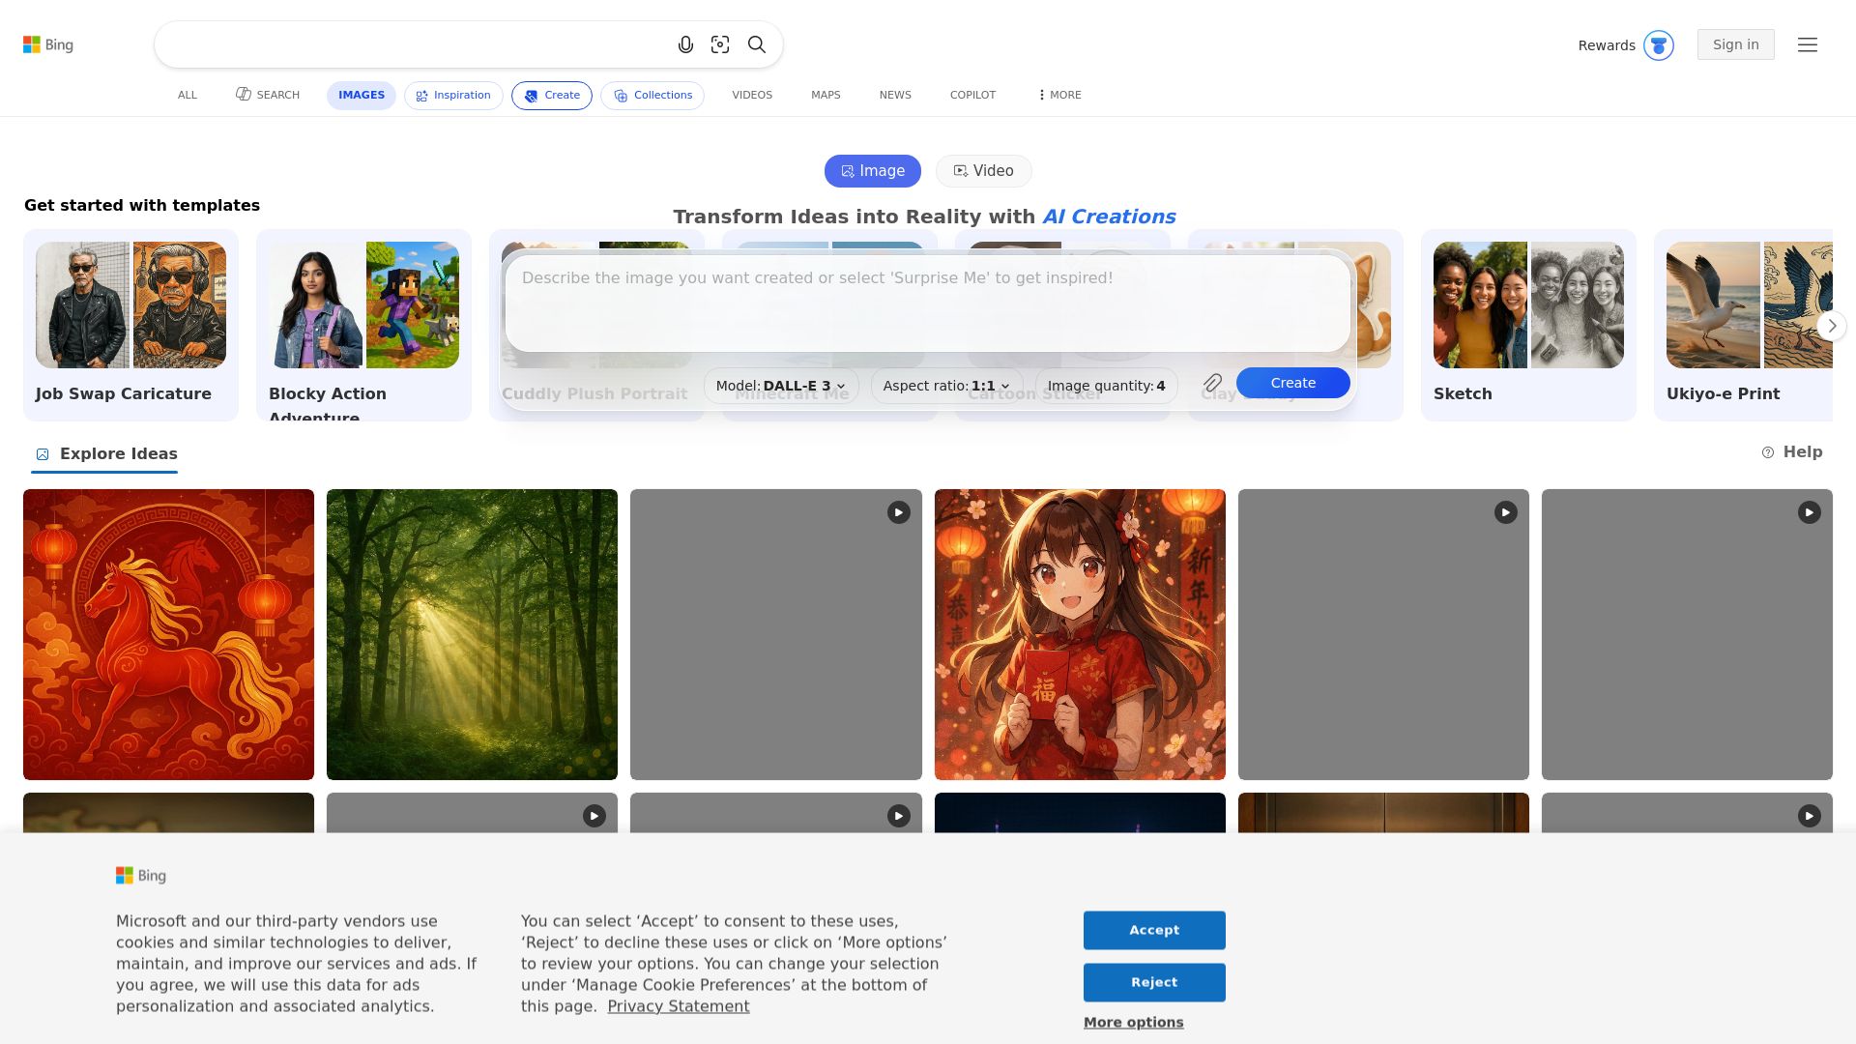Open the Model DALL-E 3 dropdown
The height and width of the screenshot is (1044, 1856).
coord(779,385)
